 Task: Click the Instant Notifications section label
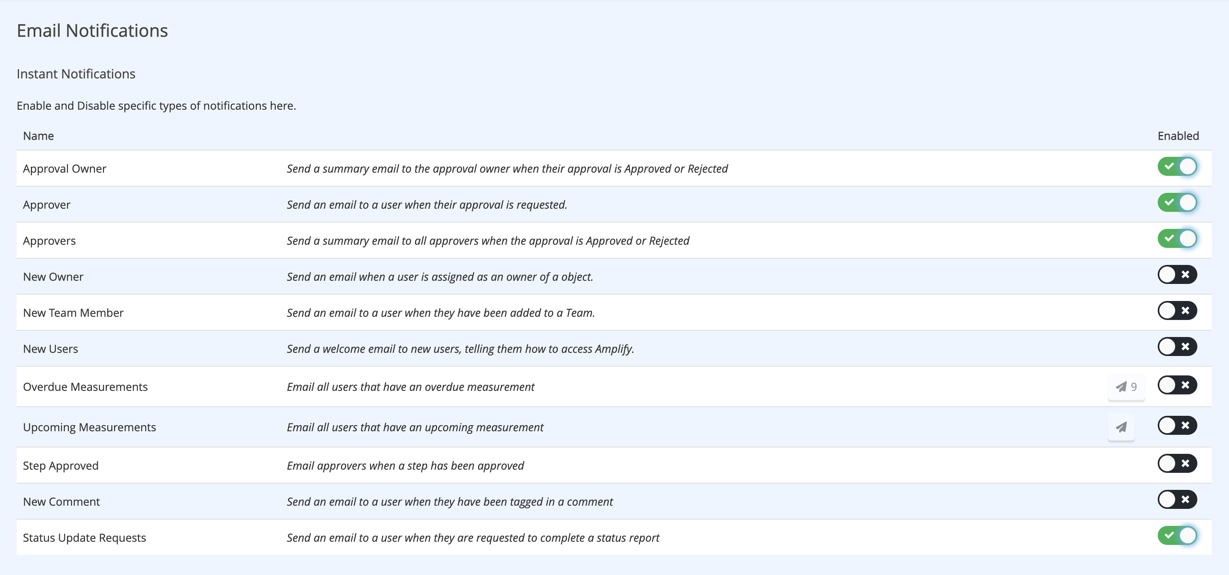tap(76, 74)
